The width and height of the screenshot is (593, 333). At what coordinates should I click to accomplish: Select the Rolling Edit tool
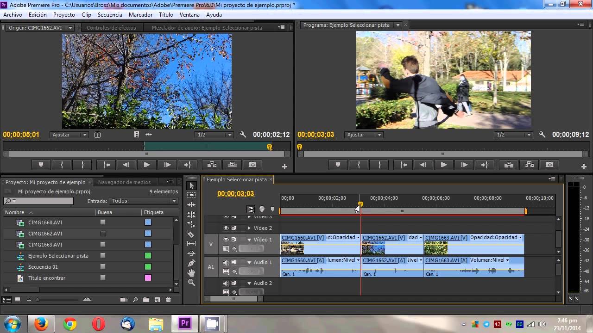tap(192, 215)
